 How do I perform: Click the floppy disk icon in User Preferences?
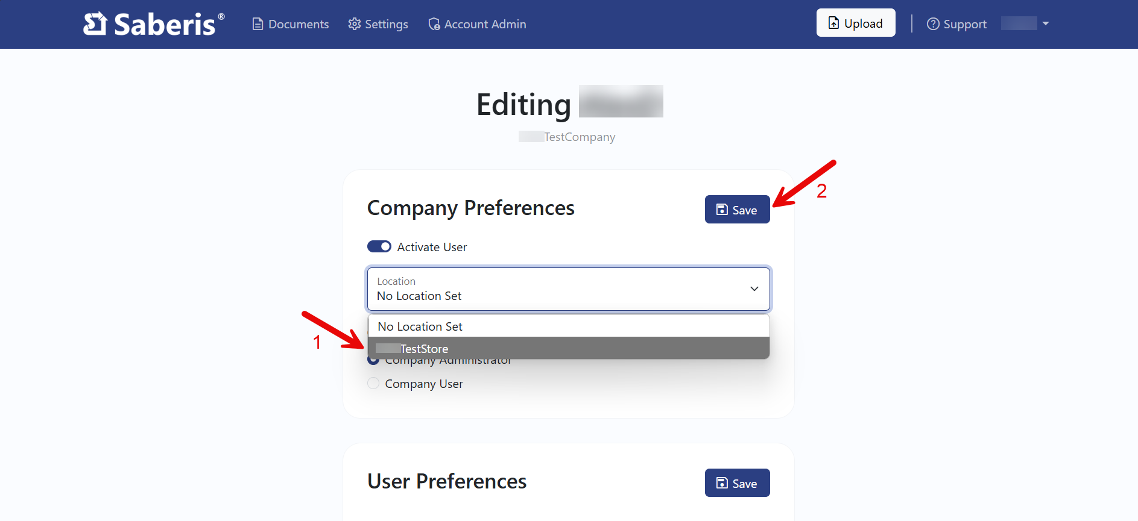[722, 483]
